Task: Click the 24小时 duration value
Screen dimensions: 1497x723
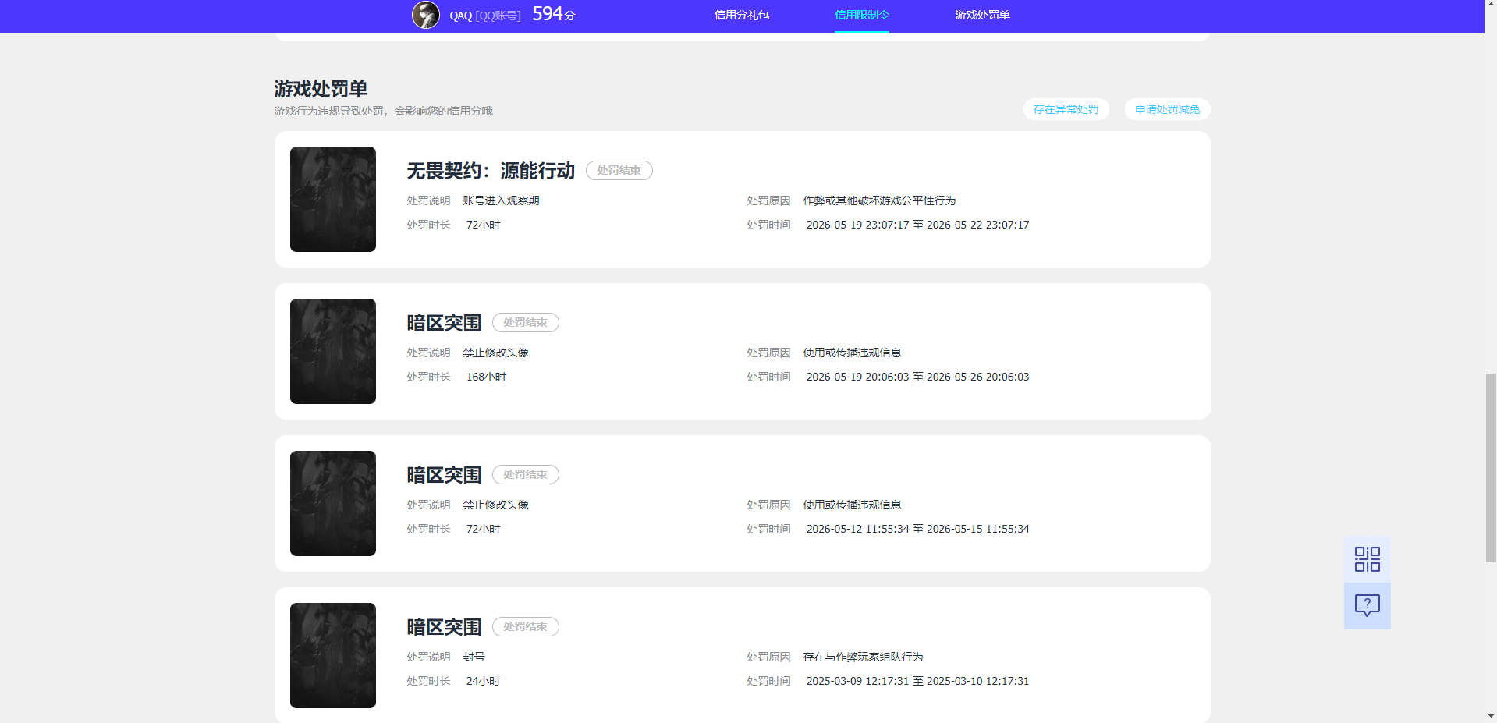Action: tap(483, 681)
